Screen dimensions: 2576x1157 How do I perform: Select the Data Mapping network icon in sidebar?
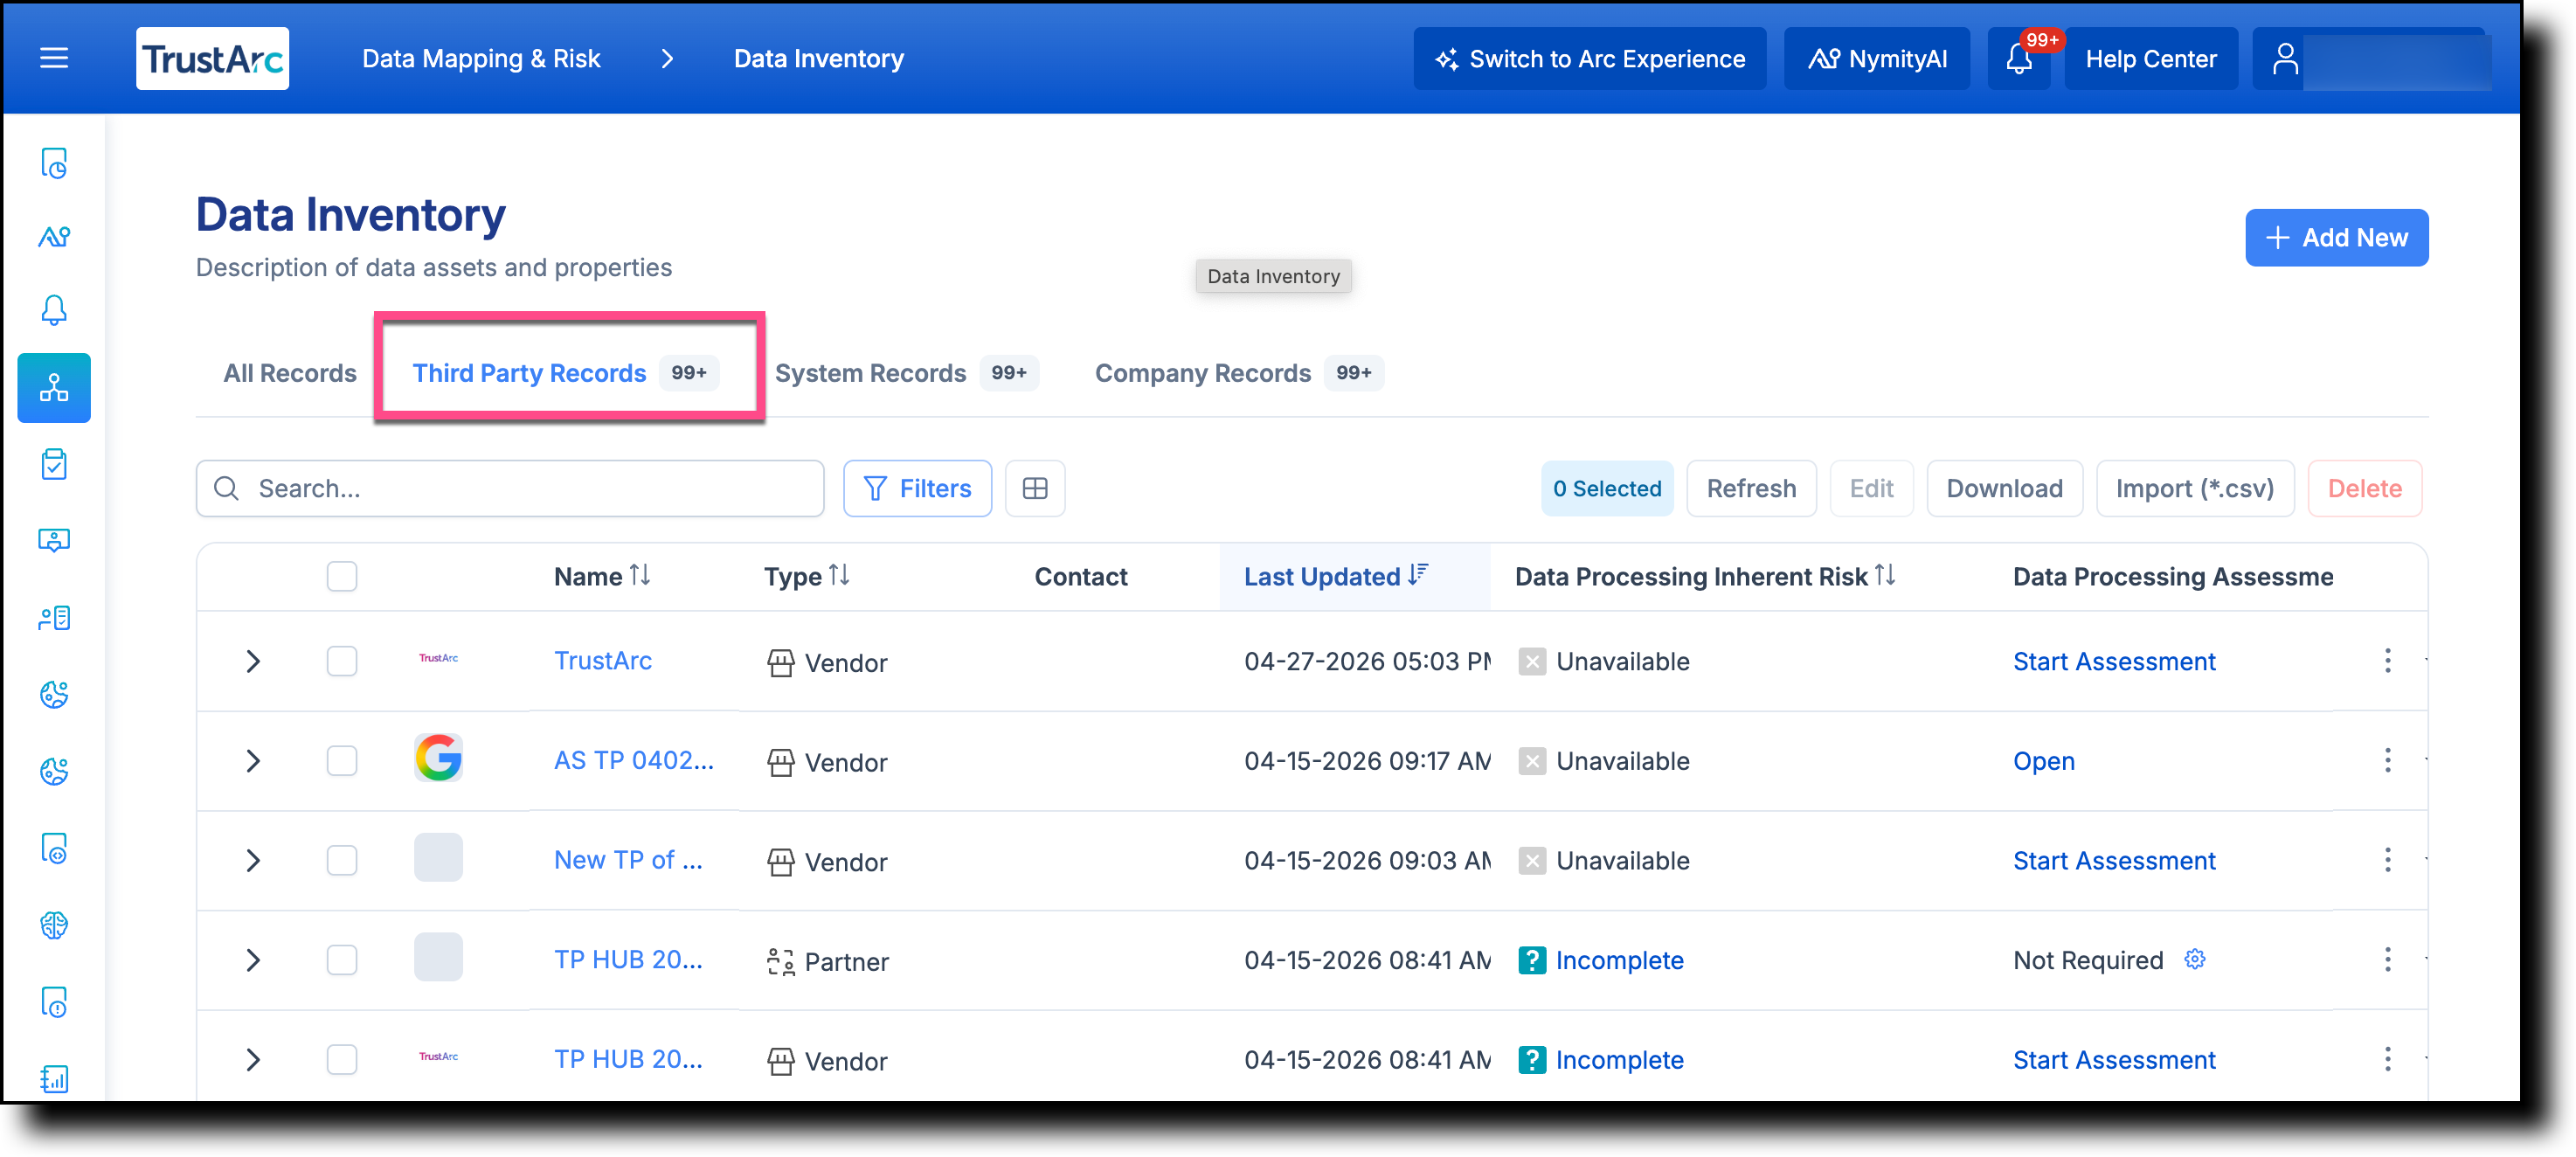click(x=54, y=387)
